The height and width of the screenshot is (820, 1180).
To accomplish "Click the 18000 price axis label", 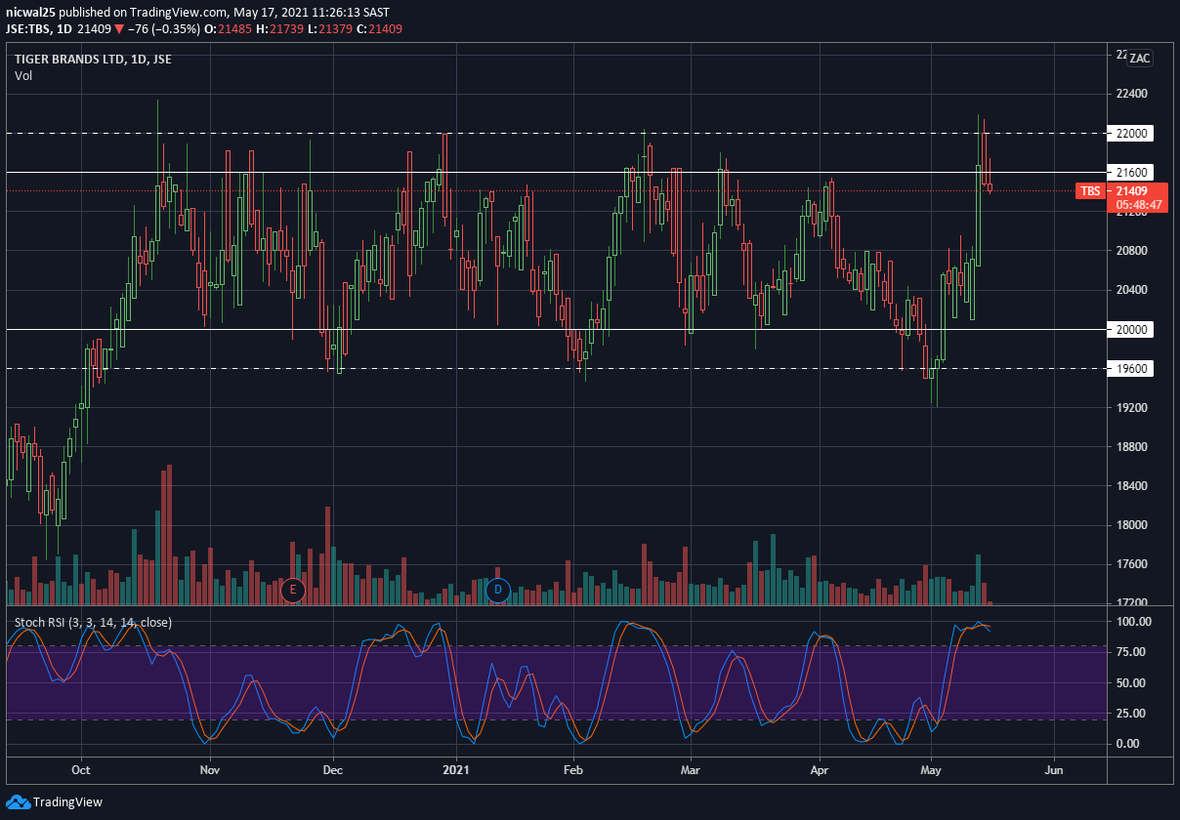I will 1130,525.
